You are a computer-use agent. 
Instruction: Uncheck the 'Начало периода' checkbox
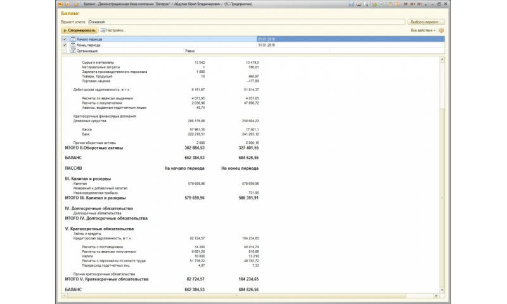click(x=64, y=39)
